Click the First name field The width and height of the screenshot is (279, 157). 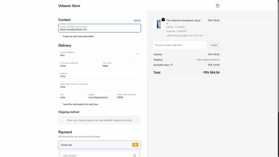click(x=79, y=64)
